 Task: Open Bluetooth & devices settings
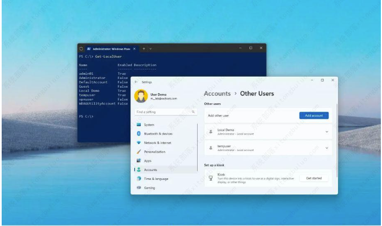(166, 134)
